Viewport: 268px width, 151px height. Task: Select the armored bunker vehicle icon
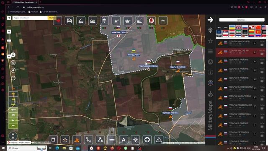click(69, 21)
